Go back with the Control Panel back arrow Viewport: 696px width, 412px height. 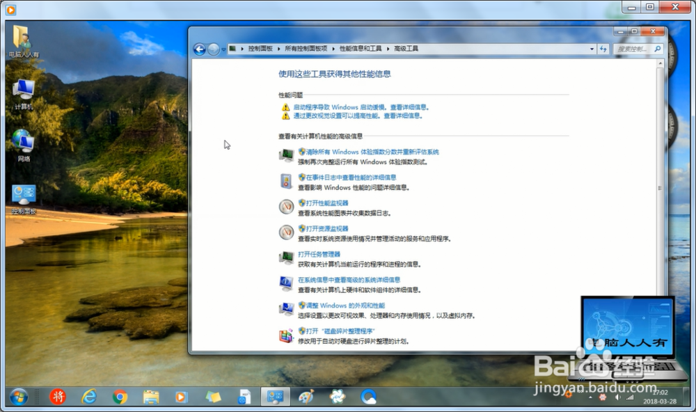tap(199, 49)
